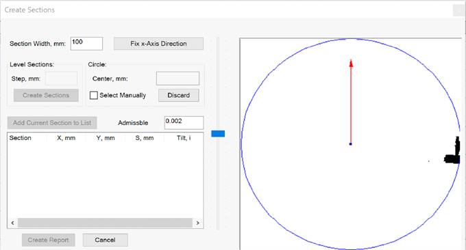Click the S, mm column header

(145, 138)
